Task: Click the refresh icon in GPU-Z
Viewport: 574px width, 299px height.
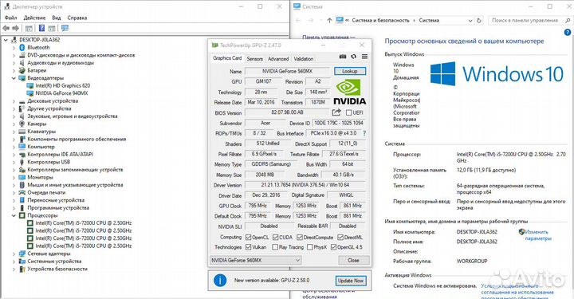Action: tap(353, 57)
